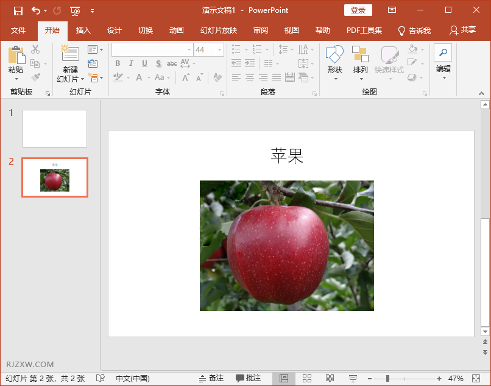Open Reading View from status bar

pos(330,378)
